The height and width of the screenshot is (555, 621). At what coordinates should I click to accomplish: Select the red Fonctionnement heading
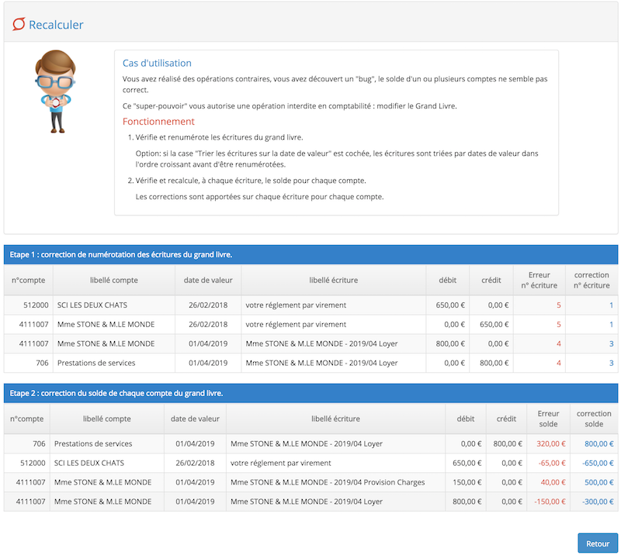(158, 122)
